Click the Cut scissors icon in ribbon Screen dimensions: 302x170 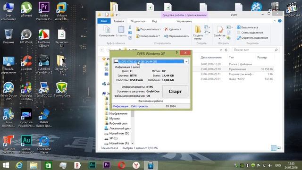coord(130,27)
